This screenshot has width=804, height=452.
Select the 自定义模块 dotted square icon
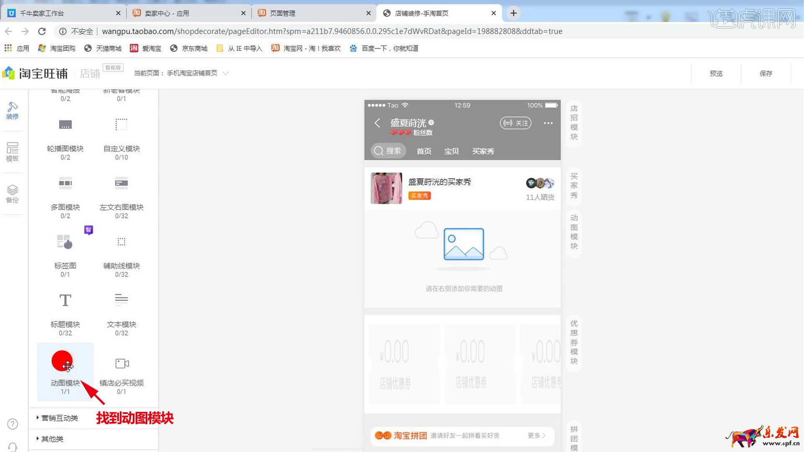point(121,125)
